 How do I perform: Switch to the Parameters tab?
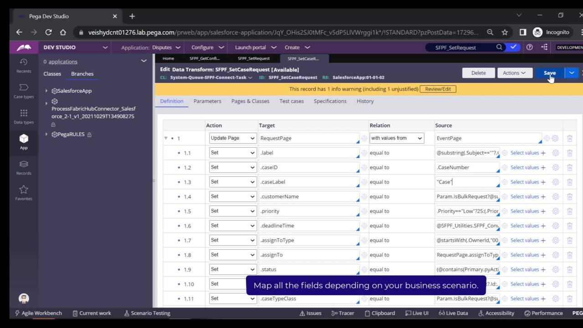coord(207,101)
